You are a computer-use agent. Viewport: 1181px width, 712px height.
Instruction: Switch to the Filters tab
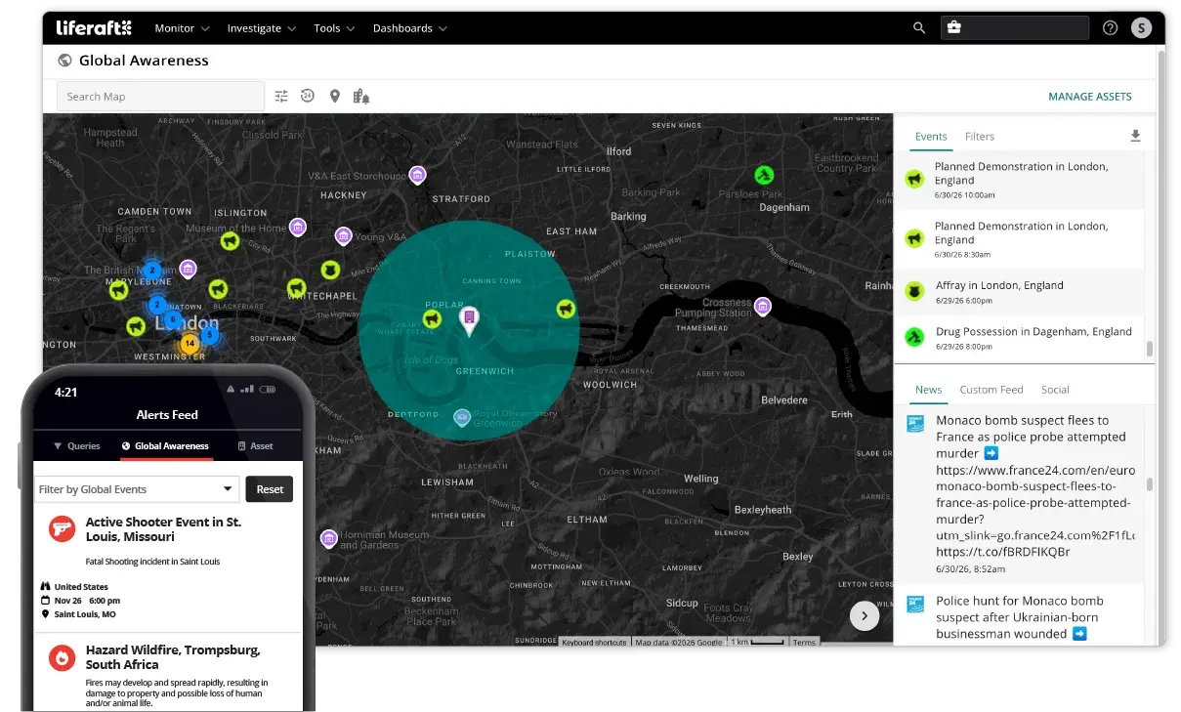(x=980, y=137)
